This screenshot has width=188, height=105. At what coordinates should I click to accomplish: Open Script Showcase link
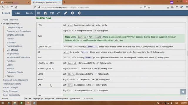[10, 91]
